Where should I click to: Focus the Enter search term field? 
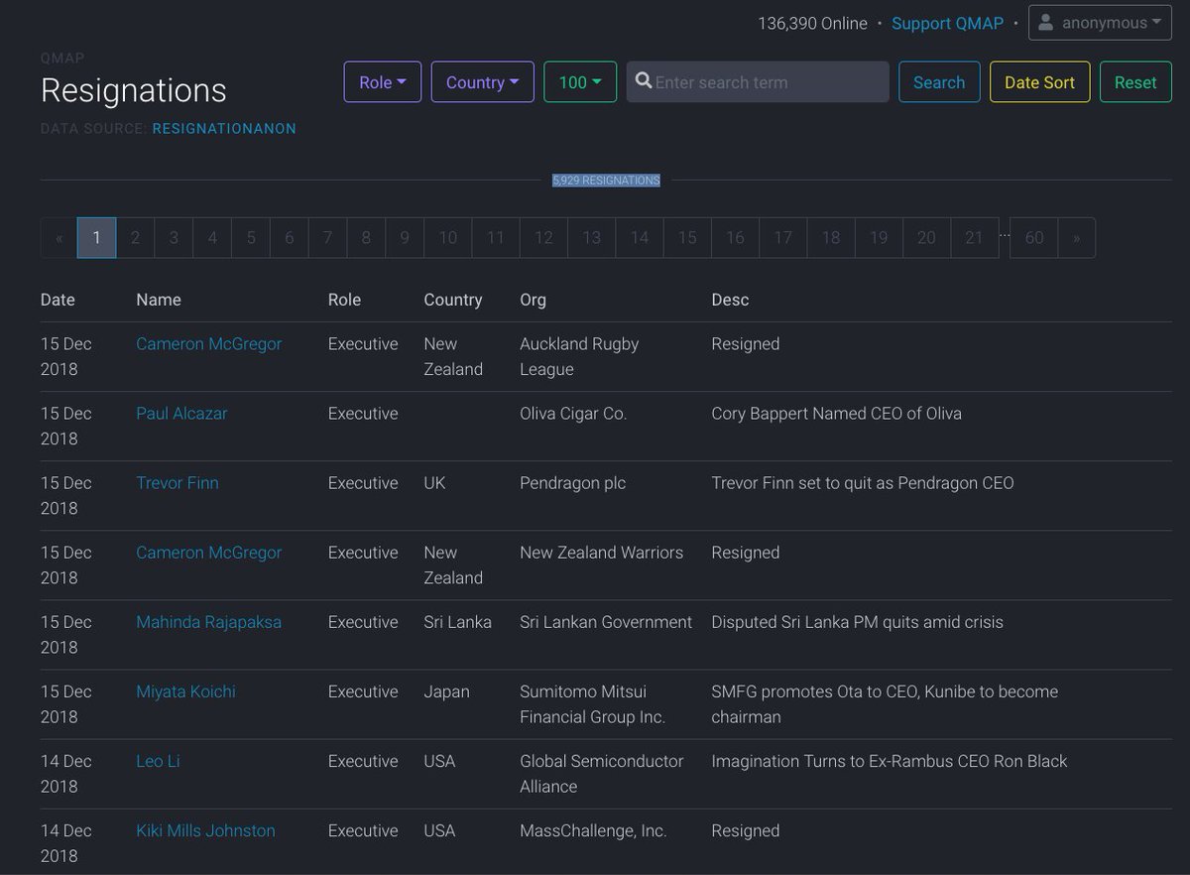coord(758,82)
